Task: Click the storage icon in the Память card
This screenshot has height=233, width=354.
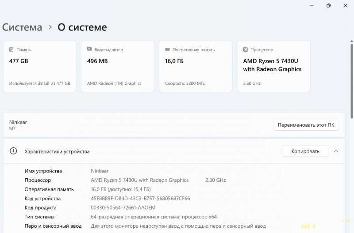Action: click(12, 50)
